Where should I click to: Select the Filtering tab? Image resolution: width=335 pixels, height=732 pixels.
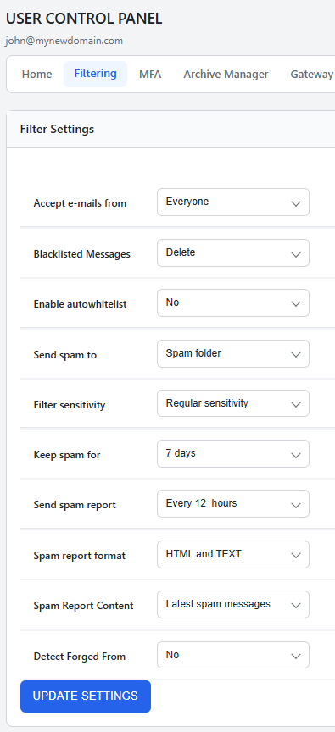(x=95, y=74)
